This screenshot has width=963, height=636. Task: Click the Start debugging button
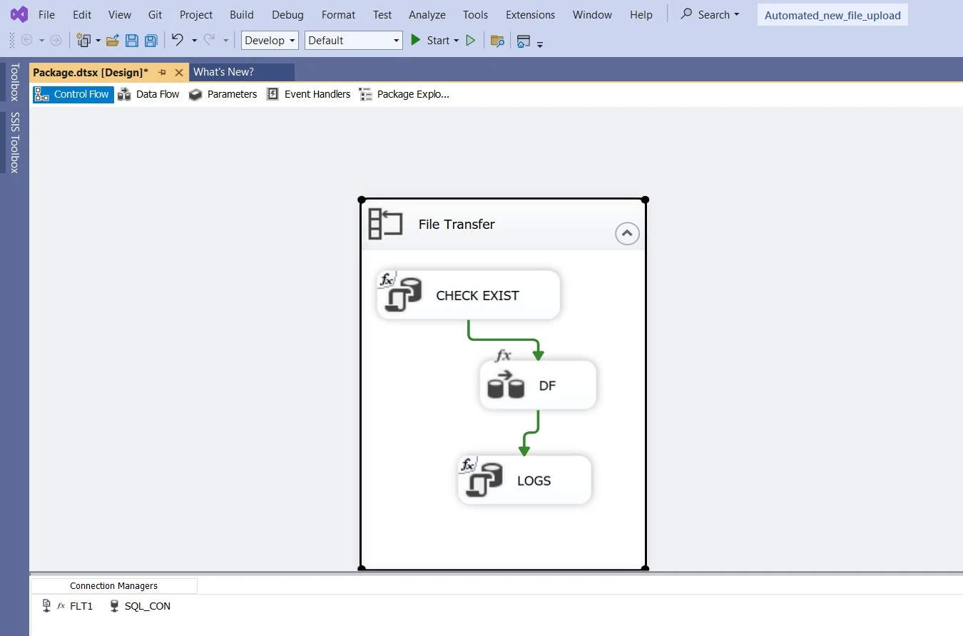[x=430, y=41]
